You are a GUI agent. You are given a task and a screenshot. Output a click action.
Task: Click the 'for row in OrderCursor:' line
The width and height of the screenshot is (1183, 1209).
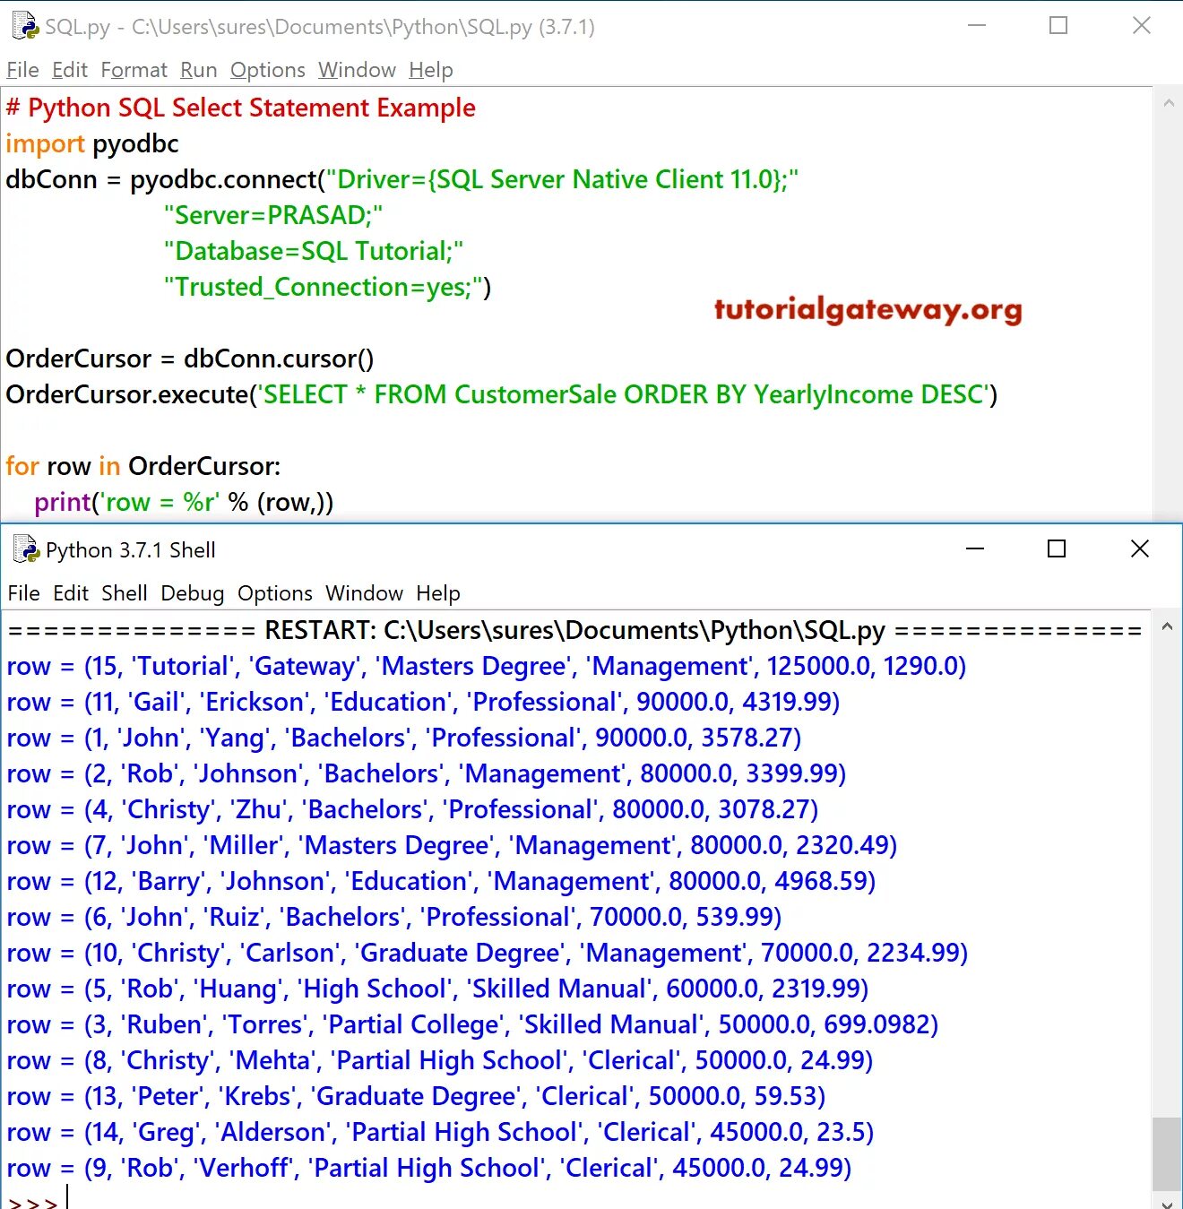(x=142, y=466)
